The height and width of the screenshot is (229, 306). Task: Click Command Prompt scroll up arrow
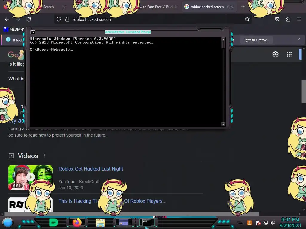(x=223, y=39)
